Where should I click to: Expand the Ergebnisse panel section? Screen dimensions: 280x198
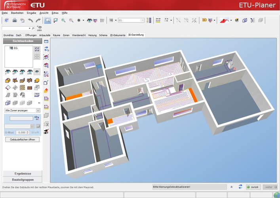pyautogui.click(x=22, y=173)
